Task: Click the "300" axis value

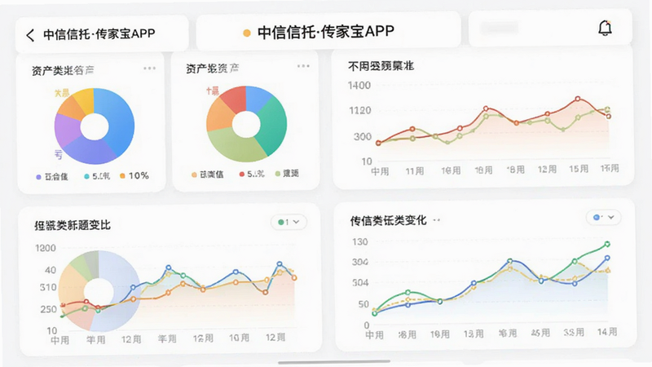Action: tap(362, 137)
